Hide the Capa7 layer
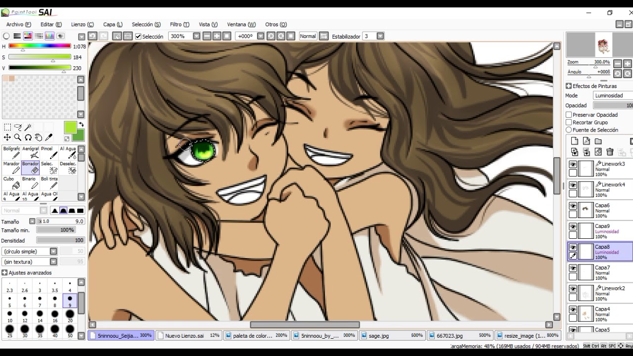Screen dimensions: 633x356 pyautogui.click(x=573, y=268)
